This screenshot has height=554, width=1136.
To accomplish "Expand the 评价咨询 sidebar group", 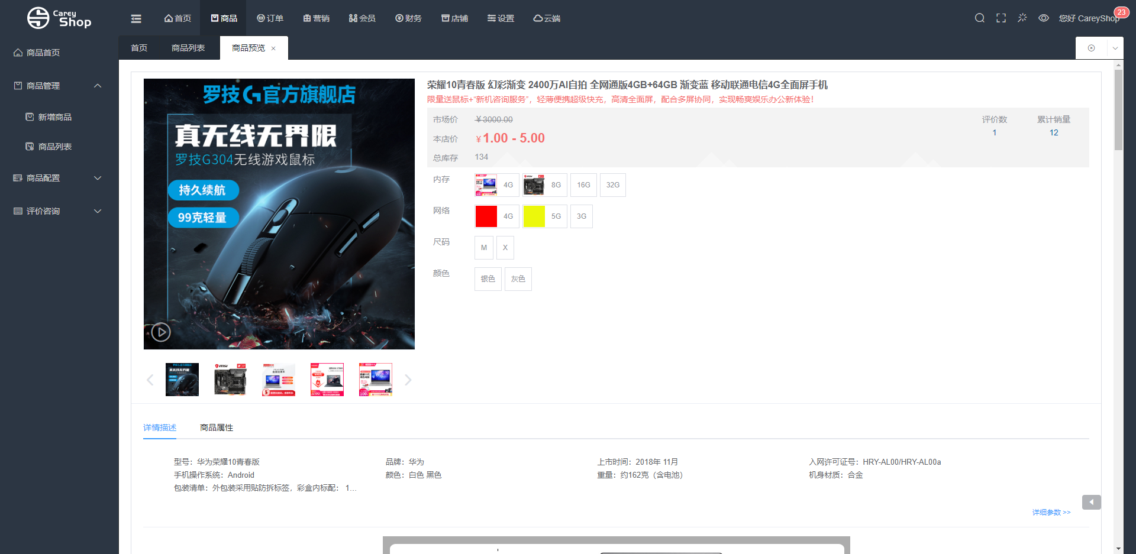I will [x=59, y=211].
